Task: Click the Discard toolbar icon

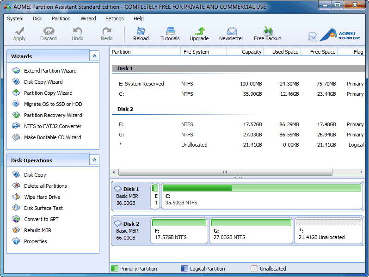Action: coord(49,31)
